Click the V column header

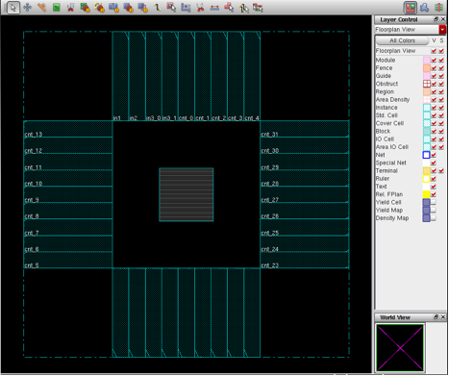pos(434,40)
